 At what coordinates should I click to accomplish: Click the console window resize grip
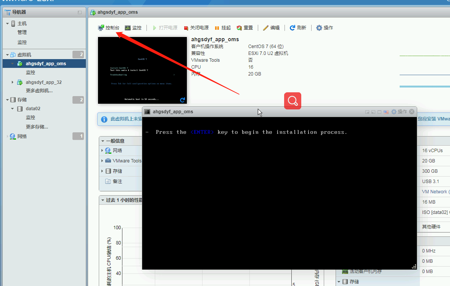pyautogui.click(x=414, y=267)
